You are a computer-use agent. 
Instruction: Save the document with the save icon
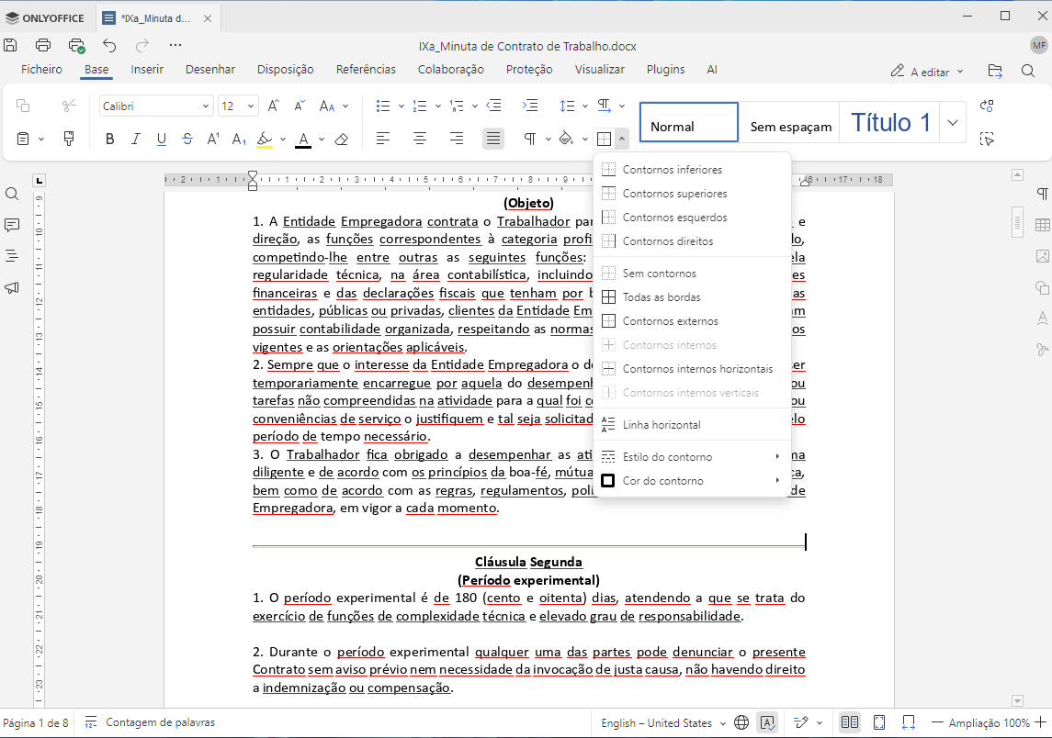tap(11, 45)
